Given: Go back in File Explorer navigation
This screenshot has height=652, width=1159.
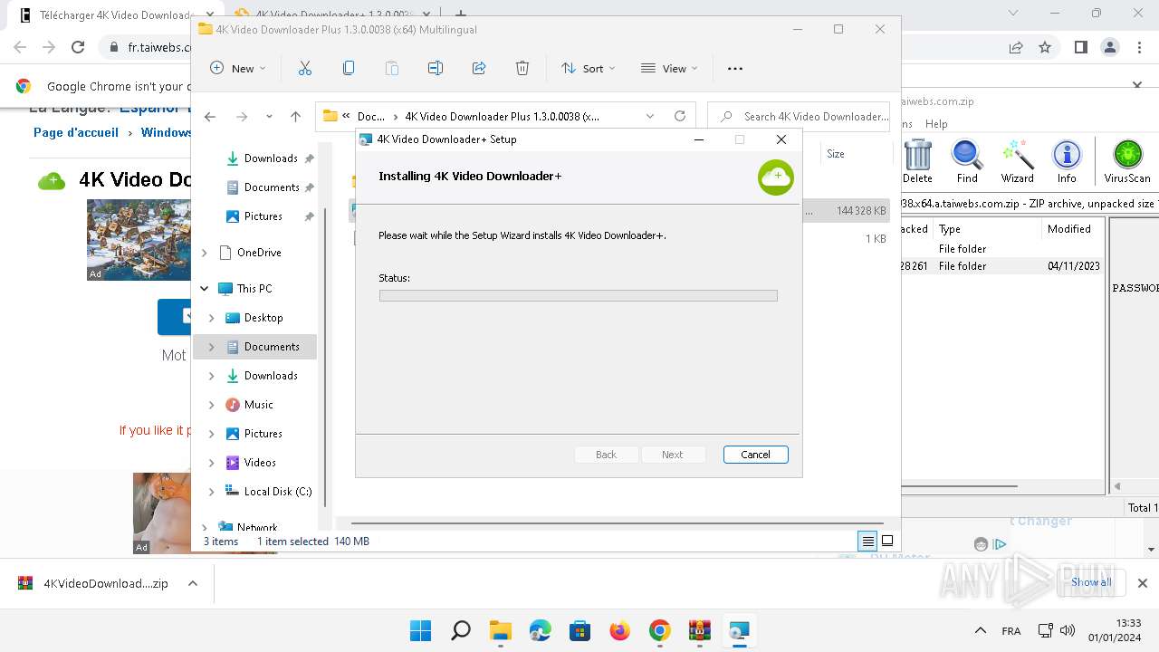Looking at the screenshot, I should 210,116.
